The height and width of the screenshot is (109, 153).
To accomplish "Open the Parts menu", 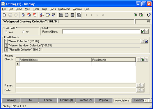I will pos(53,9).
